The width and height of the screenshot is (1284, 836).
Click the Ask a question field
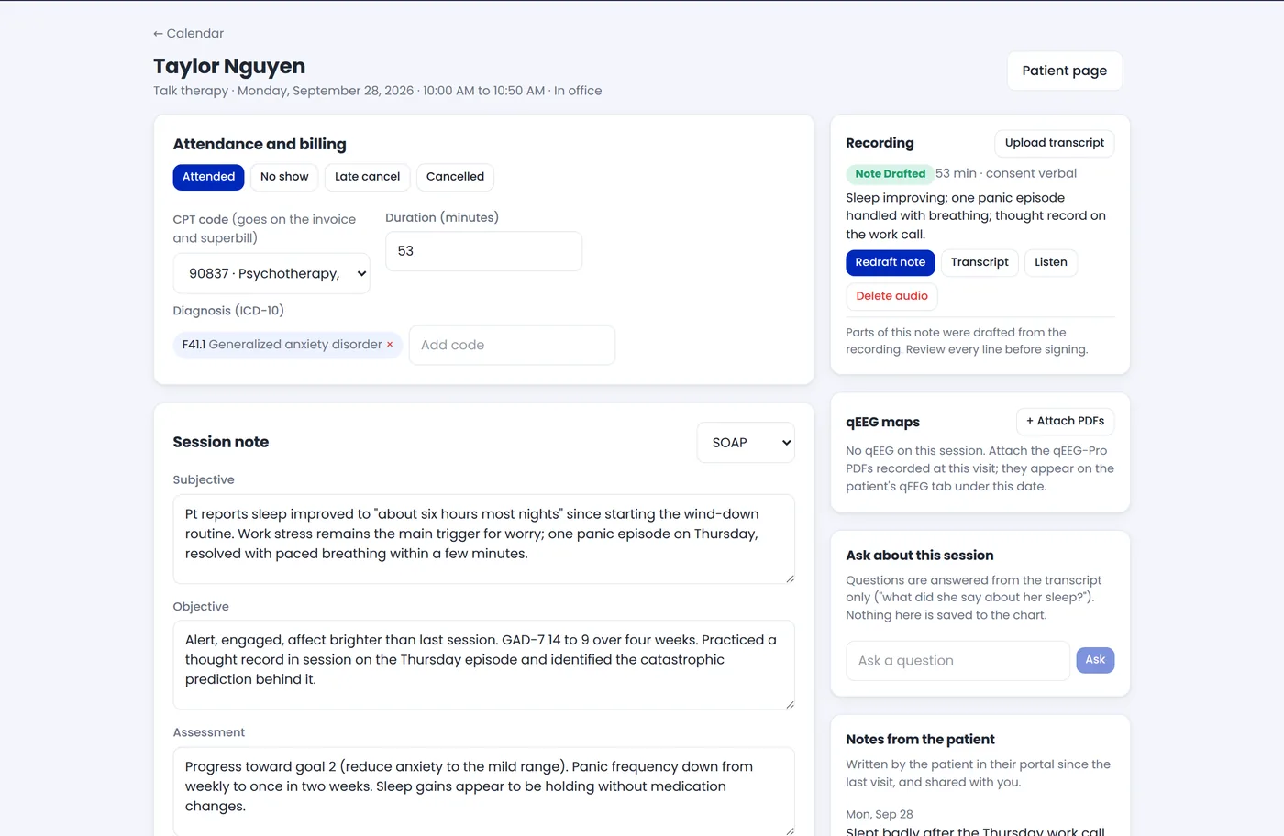click(x=957, y=660)
